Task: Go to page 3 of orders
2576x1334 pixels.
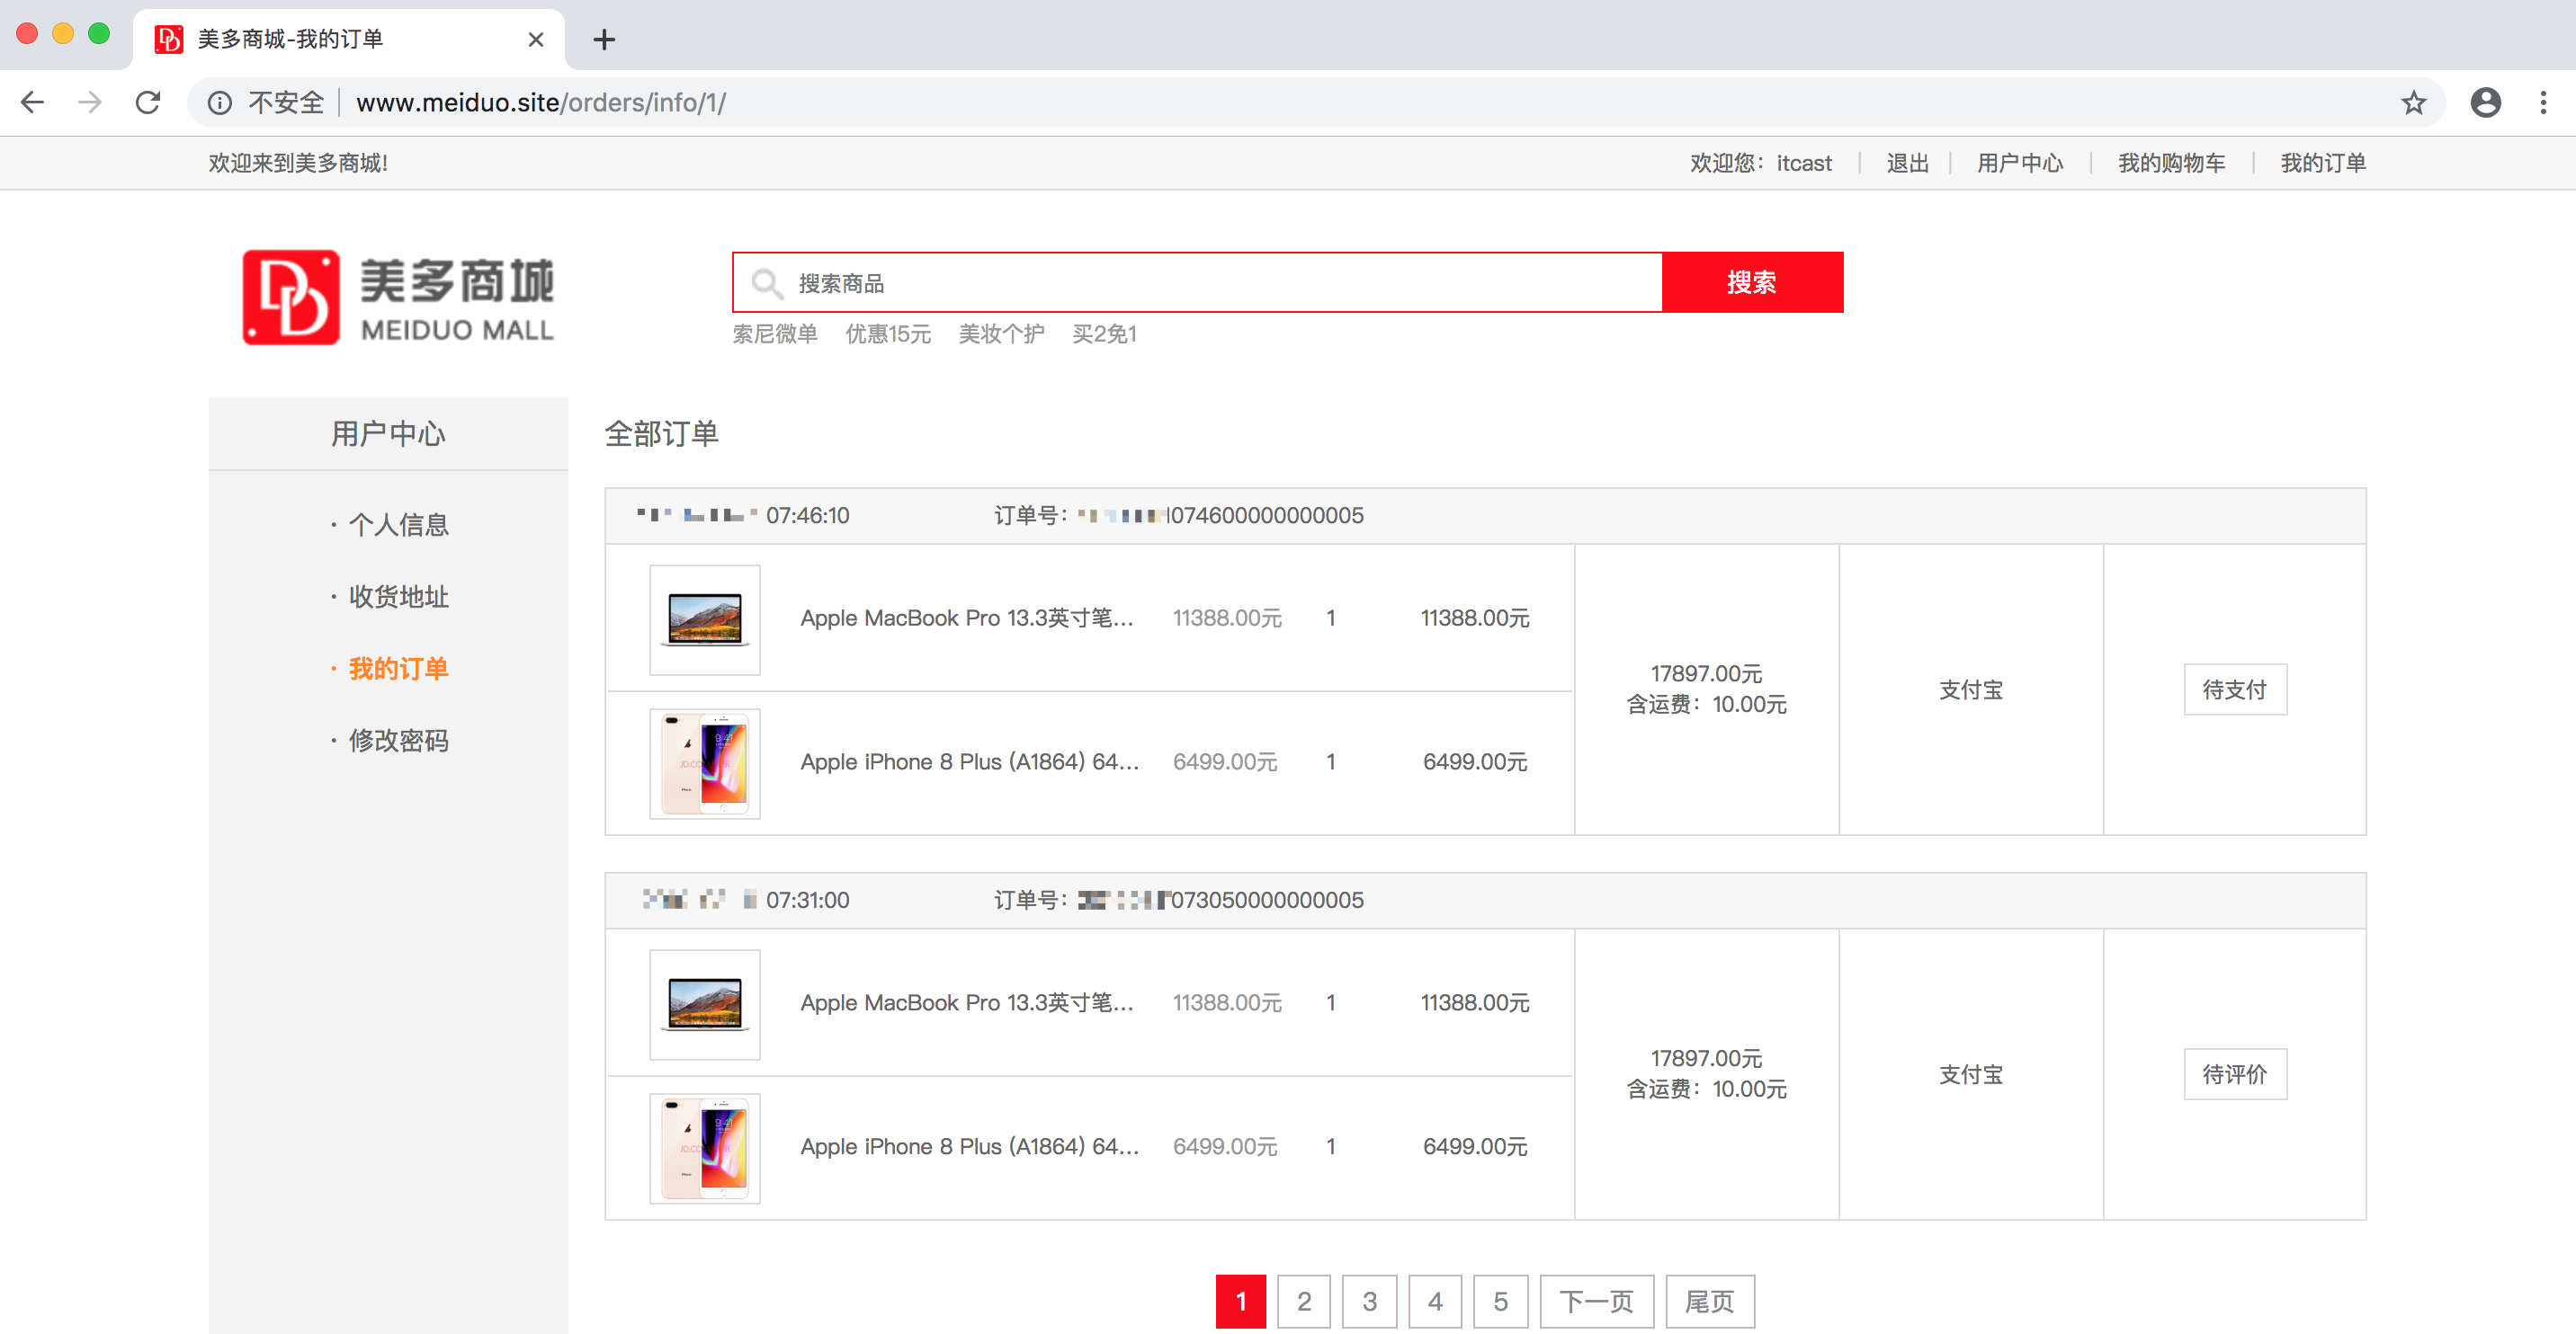Action: click(1369, 1301)
